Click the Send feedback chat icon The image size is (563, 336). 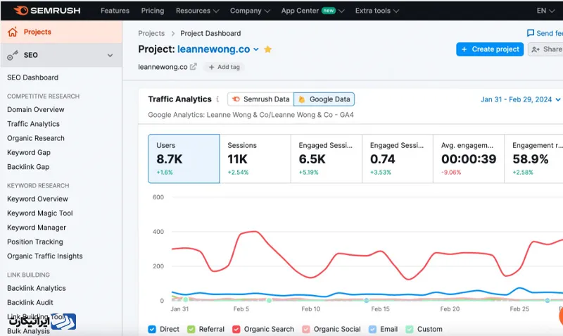point(531,33)
